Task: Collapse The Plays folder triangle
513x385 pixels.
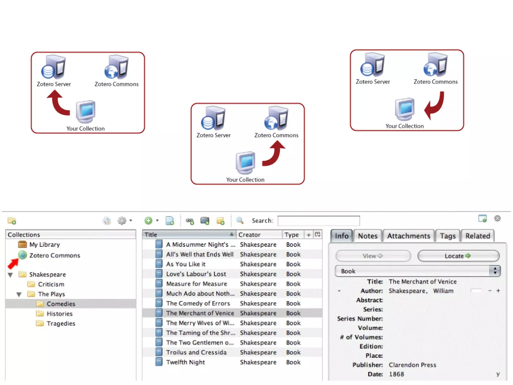Action: pos(19,295)
